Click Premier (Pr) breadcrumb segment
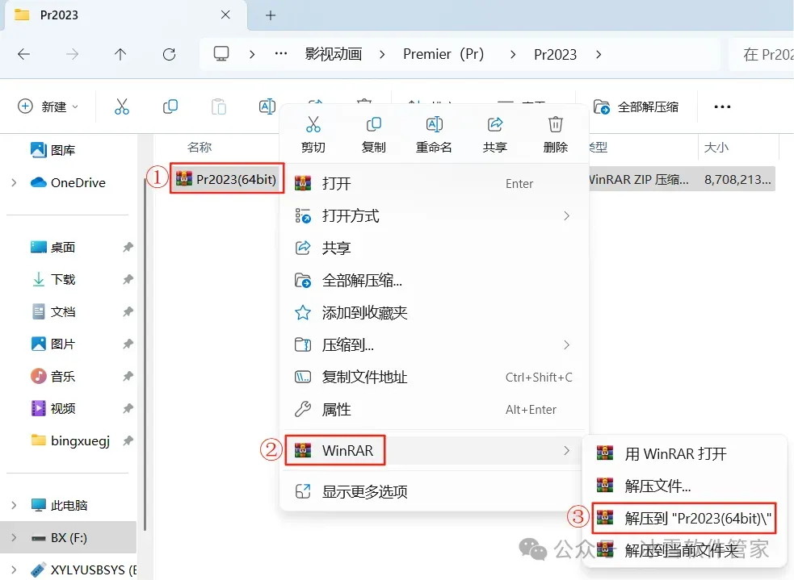This screenshot has width=794, height=580. (x=443, y=53)
